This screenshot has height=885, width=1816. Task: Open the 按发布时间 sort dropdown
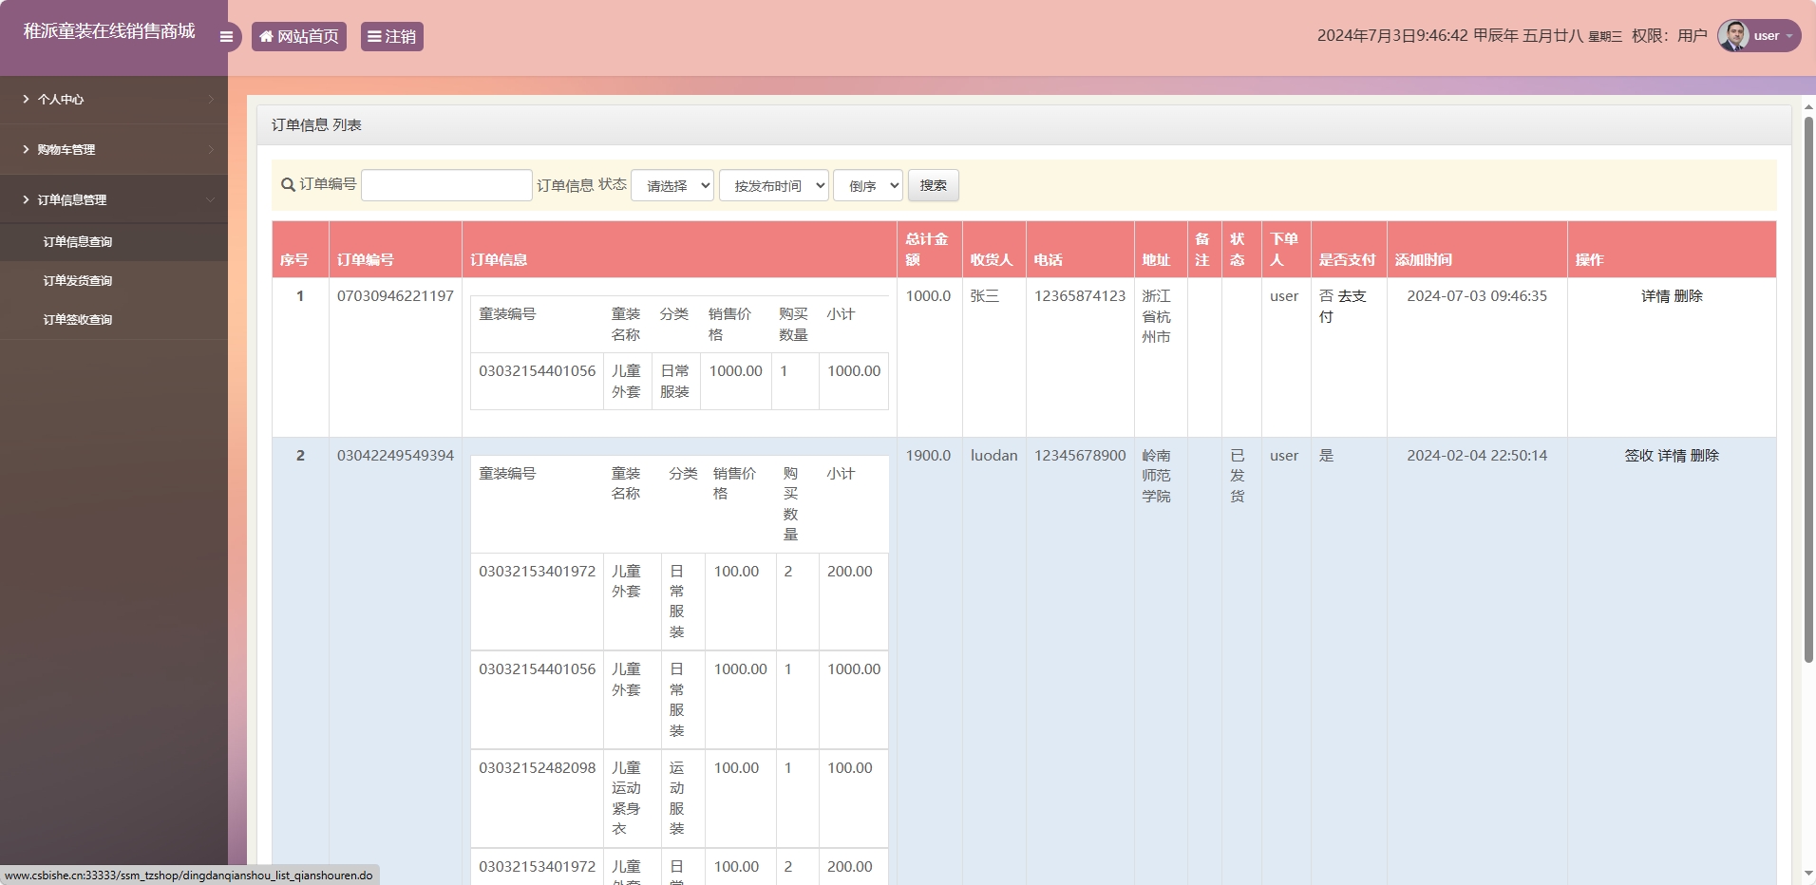pos(773,185)
